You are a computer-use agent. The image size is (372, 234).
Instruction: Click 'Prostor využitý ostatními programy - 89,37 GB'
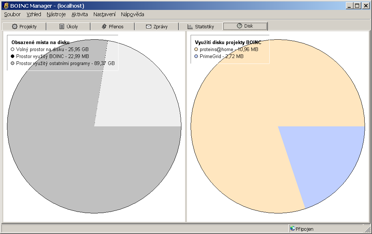click(65, 63)
